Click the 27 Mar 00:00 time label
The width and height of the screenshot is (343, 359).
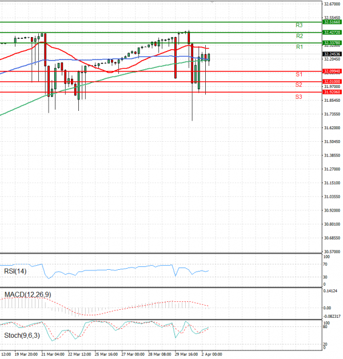tap(133, 354)
